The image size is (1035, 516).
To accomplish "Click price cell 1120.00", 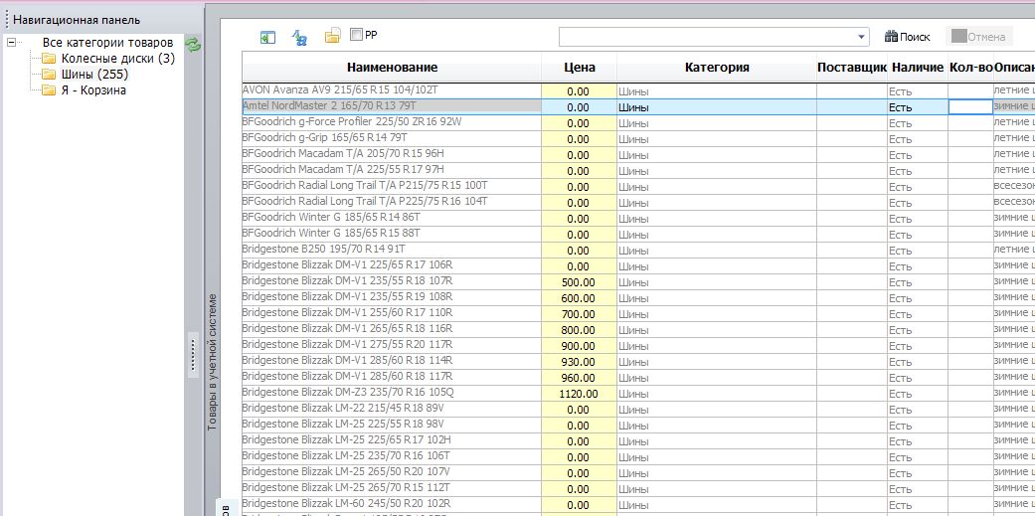I will point(579,394).
